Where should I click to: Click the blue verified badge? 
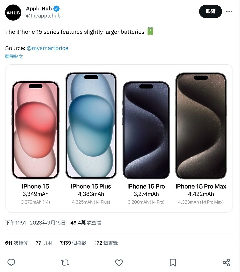click(57, 9)
